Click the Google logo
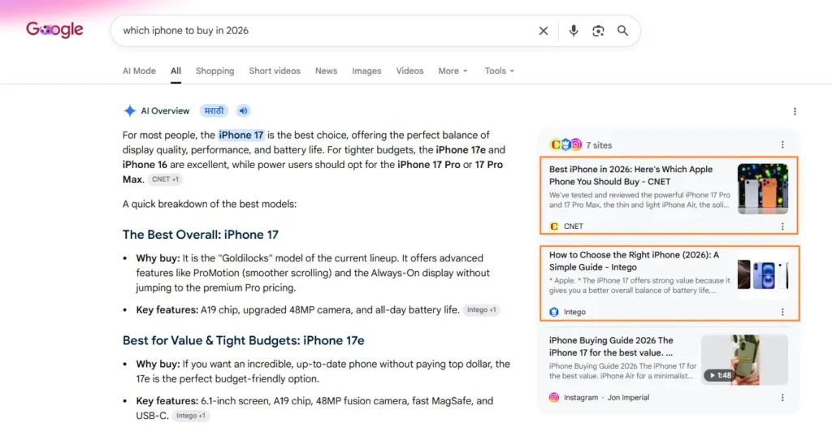 (x=54, y=30)
